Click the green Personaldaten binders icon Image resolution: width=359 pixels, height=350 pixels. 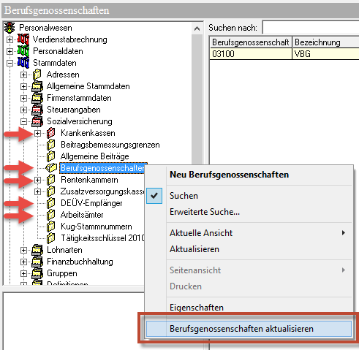pos(23,51)
